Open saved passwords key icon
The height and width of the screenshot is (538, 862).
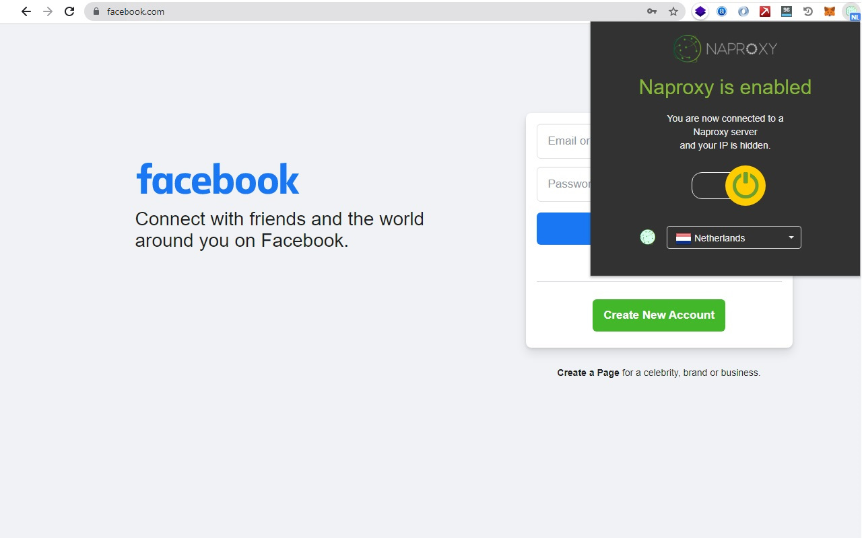[652, 11]
